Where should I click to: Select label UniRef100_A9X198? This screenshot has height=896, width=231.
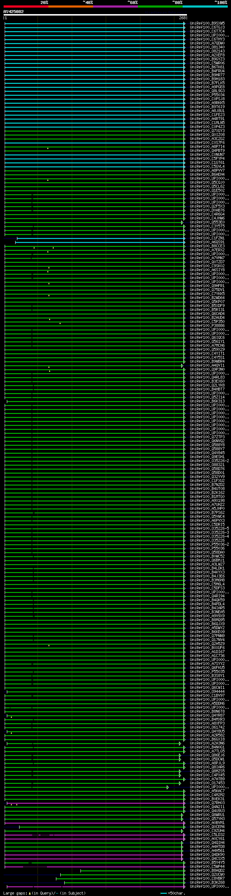pyautogui.click(x=207, y=501)
